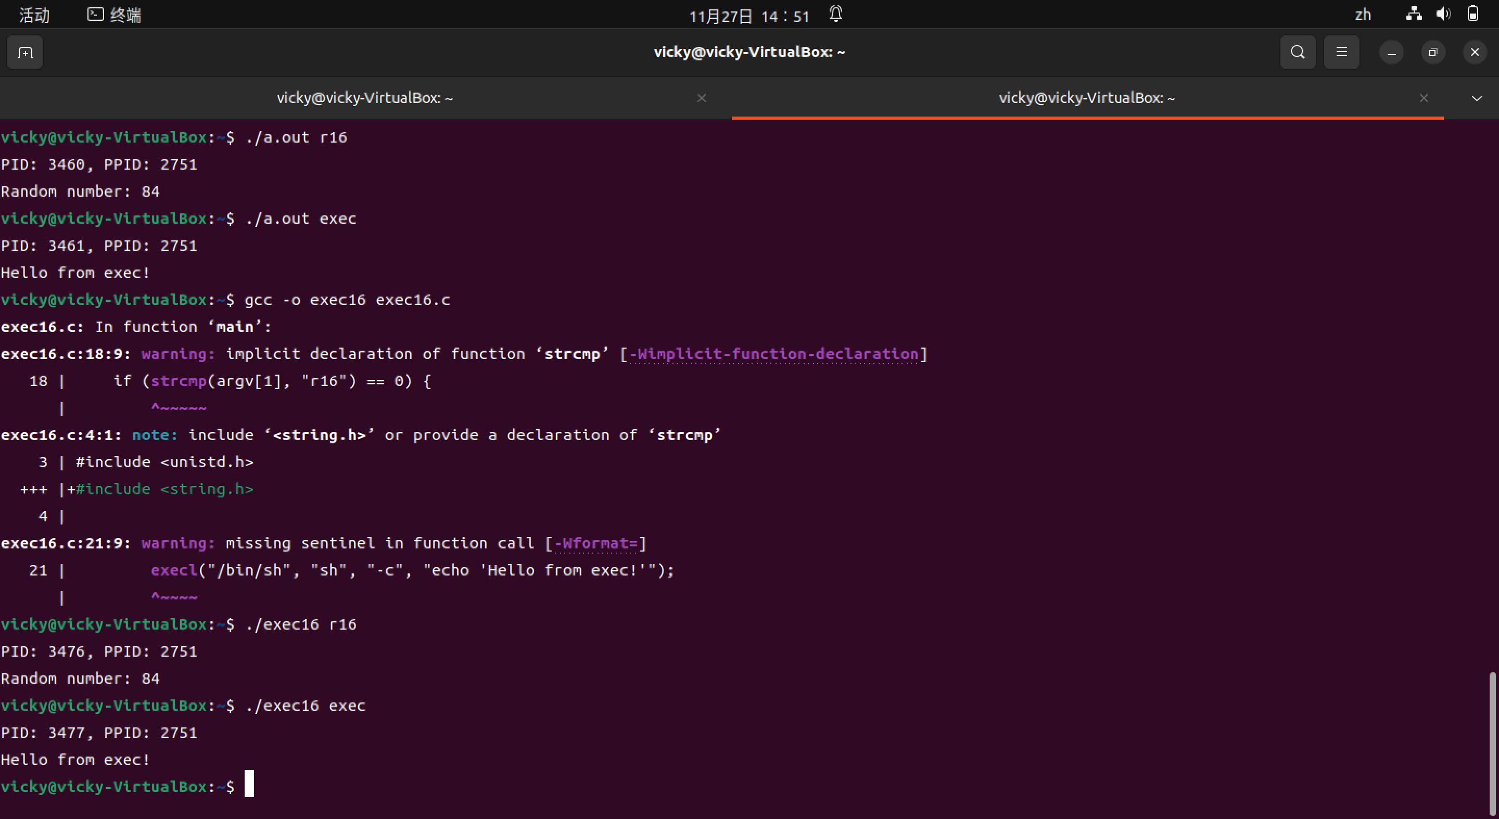Close the second active terminal tab
The image size is (1499, 819).
coord(1424,98)
